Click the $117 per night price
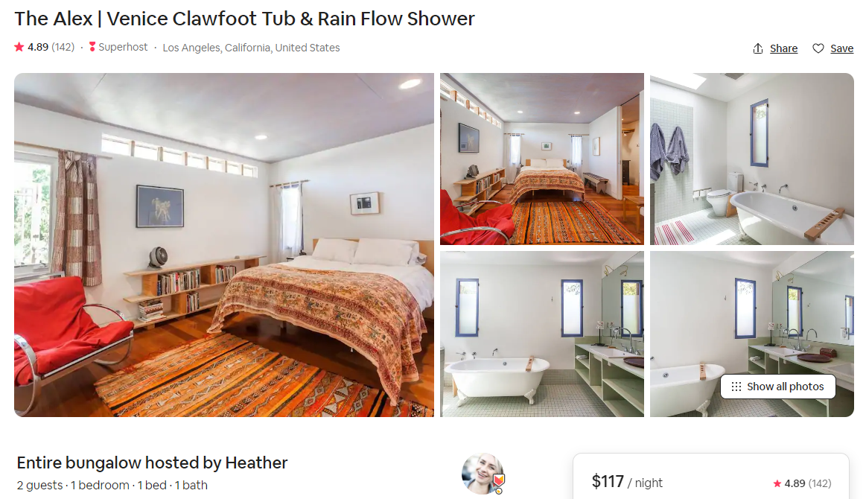Viewport: 866px width, 499px height. pos(627,482)
